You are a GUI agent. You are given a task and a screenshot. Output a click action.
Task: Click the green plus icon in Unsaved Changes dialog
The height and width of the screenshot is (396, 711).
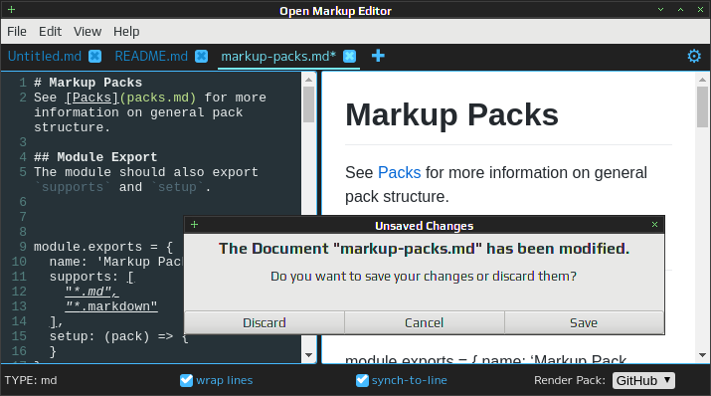point(195,225)
